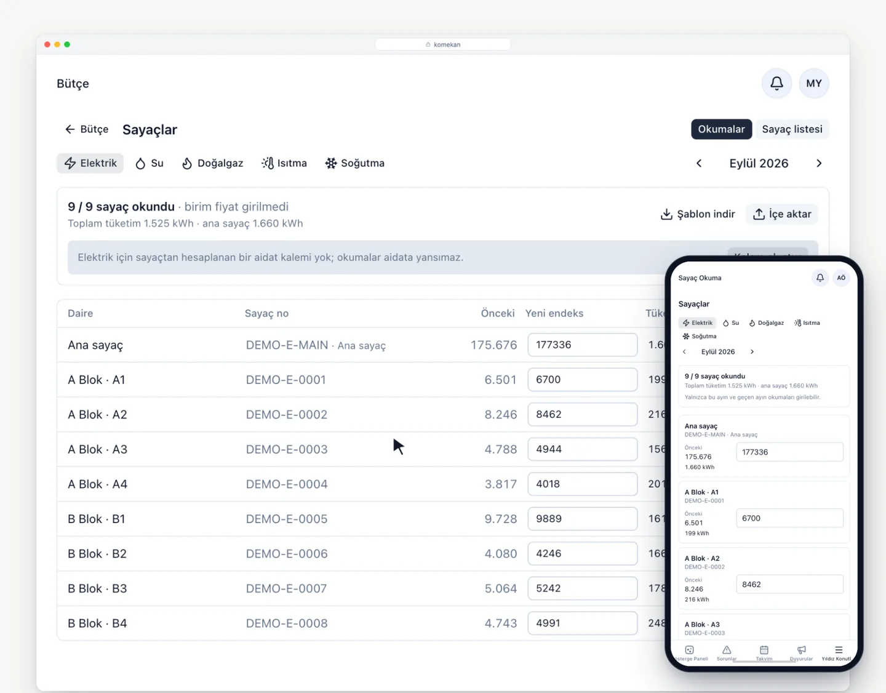886x693 pixels.
Task: Go back to Bütçe with arrow link
Action: pos(87,129)
